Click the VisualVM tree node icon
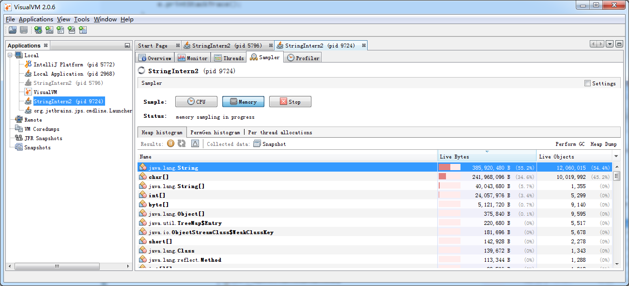 coord(29,92)
